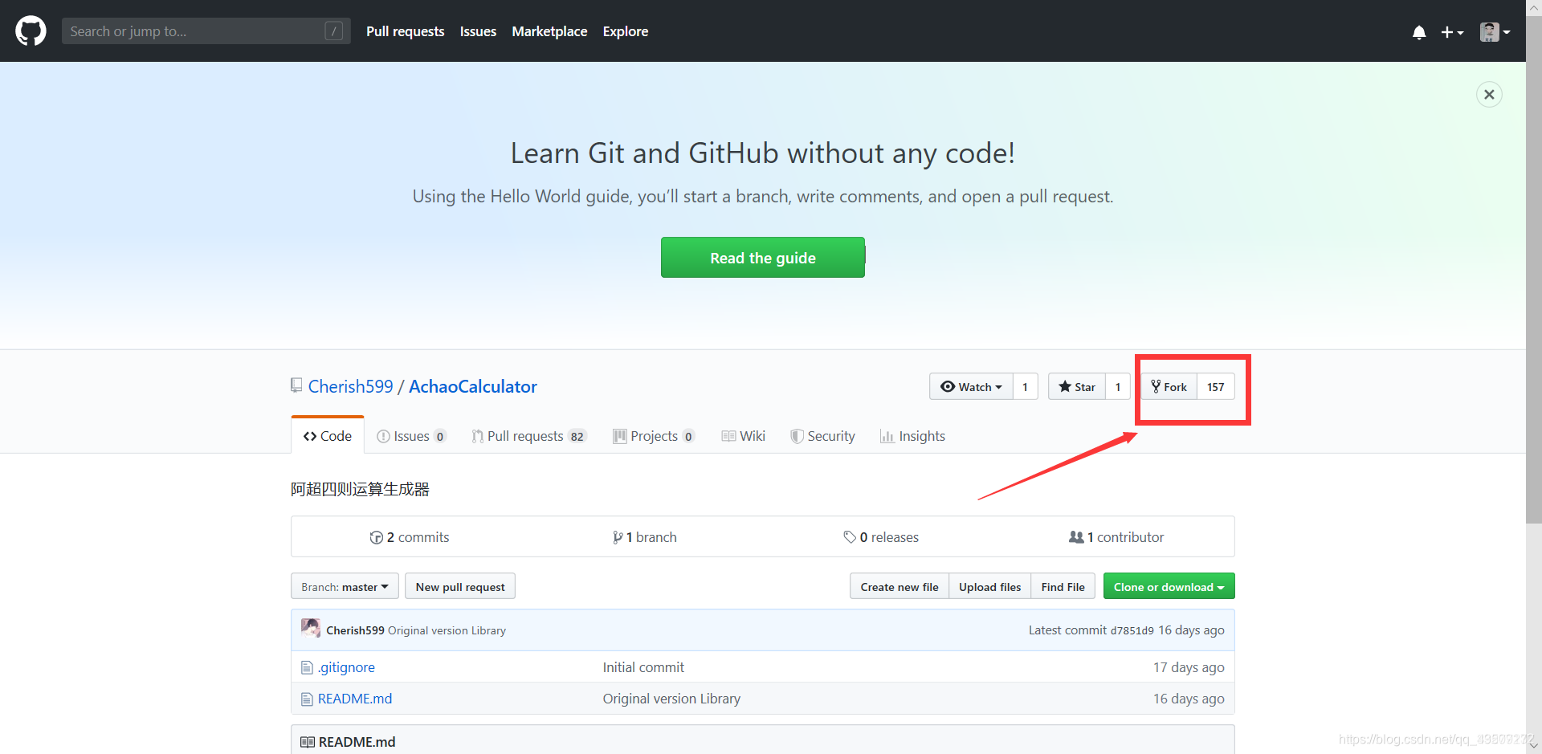Viewport: 1542px width, 754px height.
Task: Dismiss the Learn Git banner
Action: (1489, 95)
